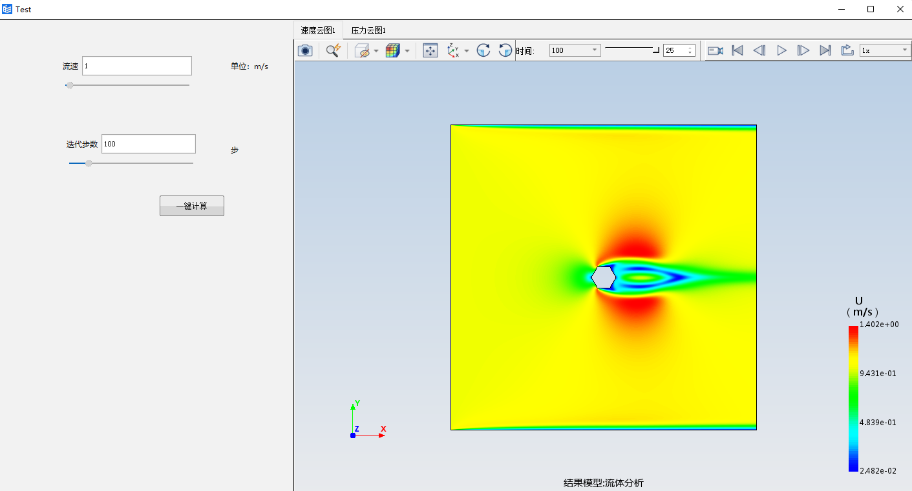Click the quick zoom magnifier icon
The image size is (912, 491).
click(333, 50)
